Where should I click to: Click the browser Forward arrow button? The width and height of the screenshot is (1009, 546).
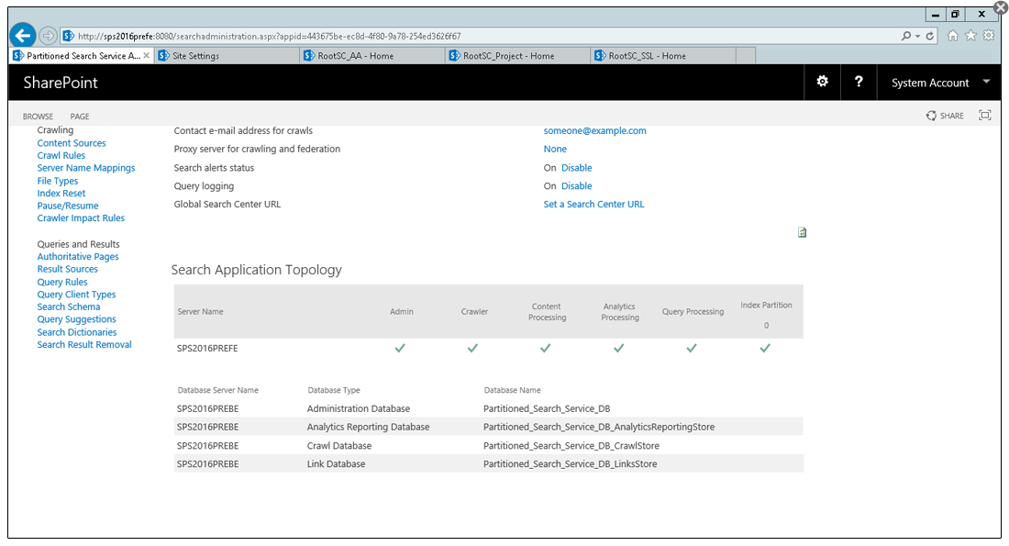point(49,36)
